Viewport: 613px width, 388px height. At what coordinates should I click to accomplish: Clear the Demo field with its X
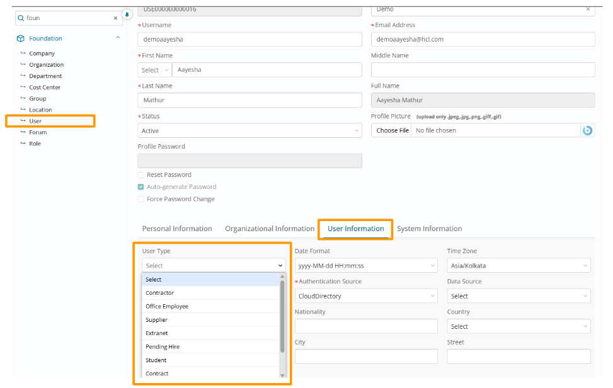pyautogui.click(x=588, y=9)
